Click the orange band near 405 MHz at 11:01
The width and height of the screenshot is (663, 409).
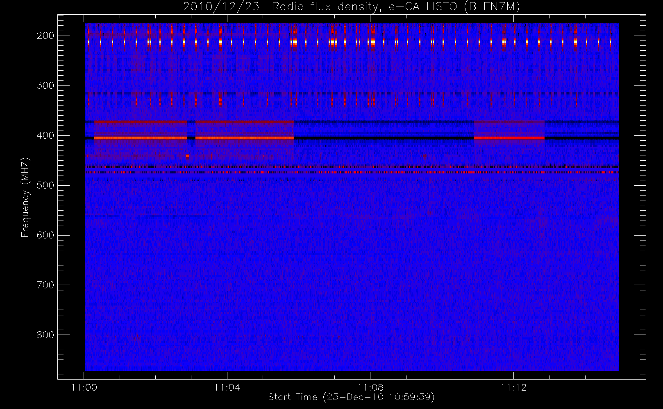(x=140, y=138)
